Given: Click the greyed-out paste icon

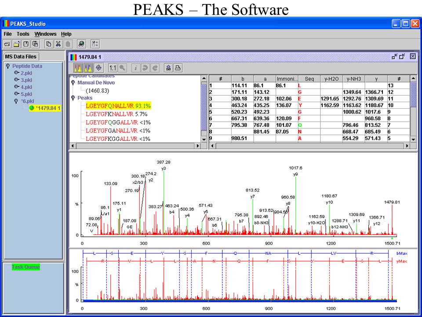Looking at the screenshot, I should (68, 44).
